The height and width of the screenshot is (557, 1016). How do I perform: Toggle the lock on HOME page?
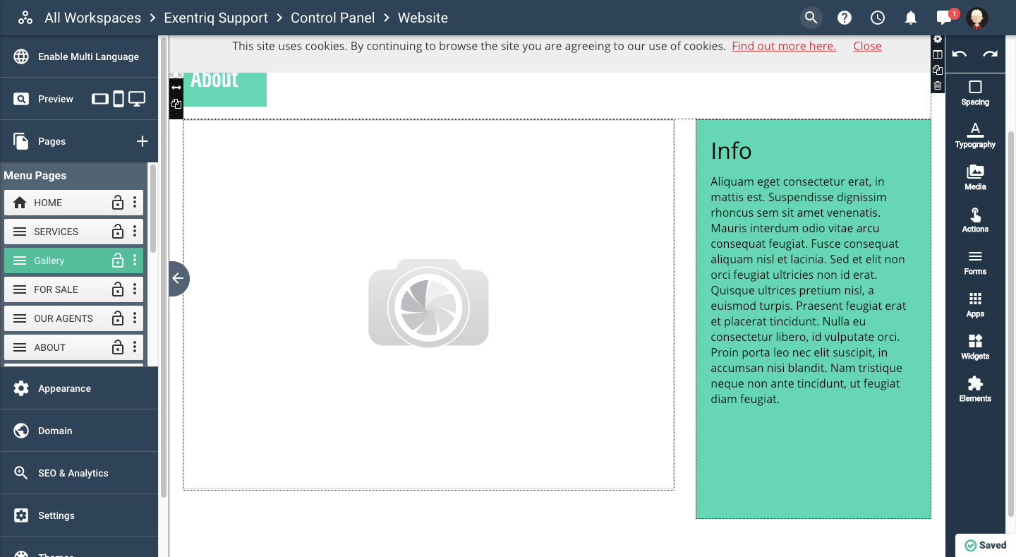pyautogui.click(x=118, y=203)
